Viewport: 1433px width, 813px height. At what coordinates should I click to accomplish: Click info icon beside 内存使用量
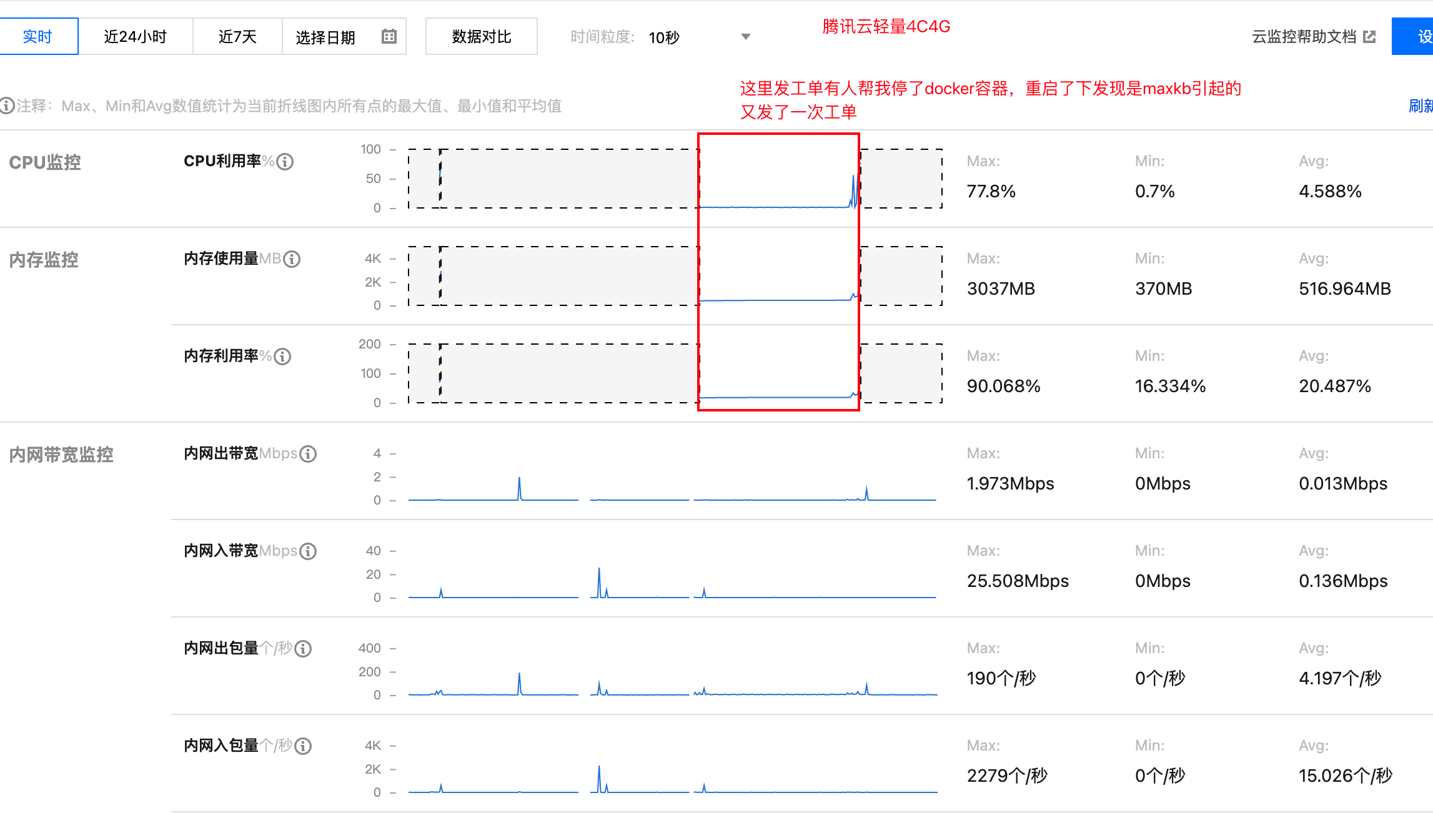coord(292,259)
